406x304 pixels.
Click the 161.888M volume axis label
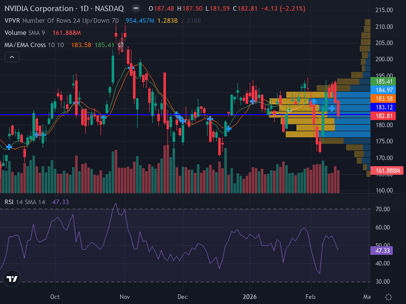(x=387, y=171)
